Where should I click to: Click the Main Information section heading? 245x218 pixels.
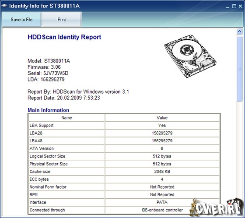pyautogui.click(x=48, y=110)
